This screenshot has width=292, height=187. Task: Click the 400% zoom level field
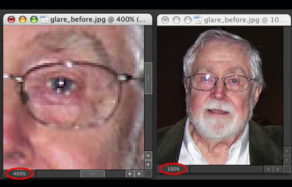pos(19,174)
